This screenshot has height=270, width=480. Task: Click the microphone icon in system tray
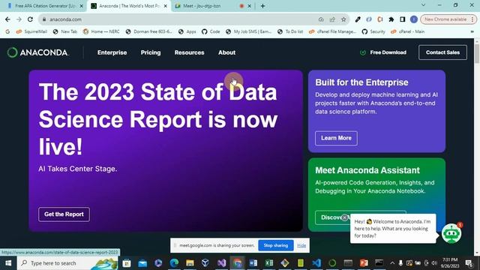point(400,263)
